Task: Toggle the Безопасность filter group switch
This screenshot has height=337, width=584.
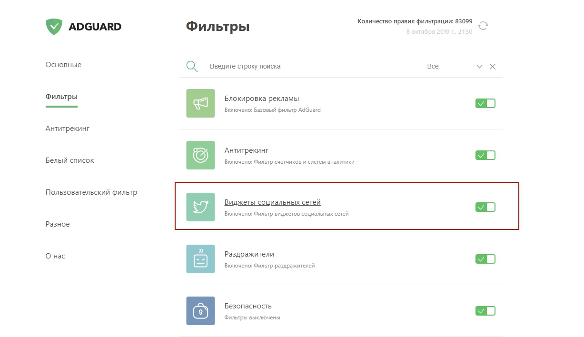Action: pos(485,311)
